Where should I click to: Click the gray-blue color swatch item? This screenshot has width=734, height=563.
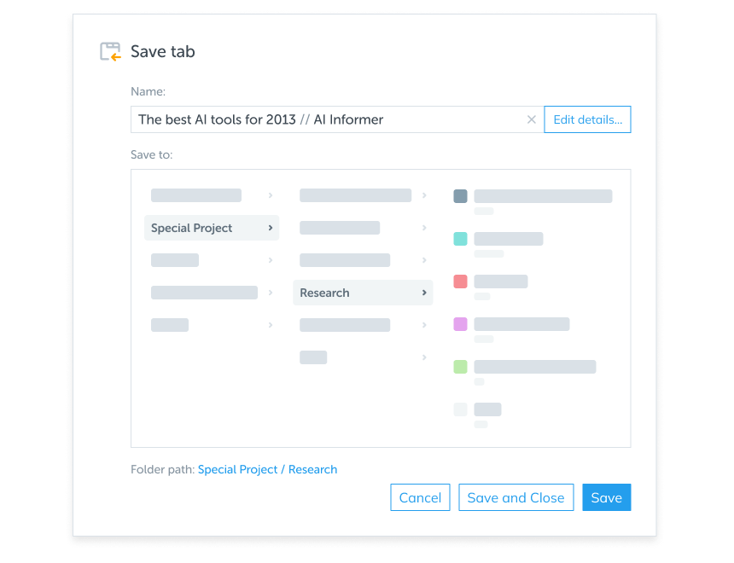[x=460, y=196]
